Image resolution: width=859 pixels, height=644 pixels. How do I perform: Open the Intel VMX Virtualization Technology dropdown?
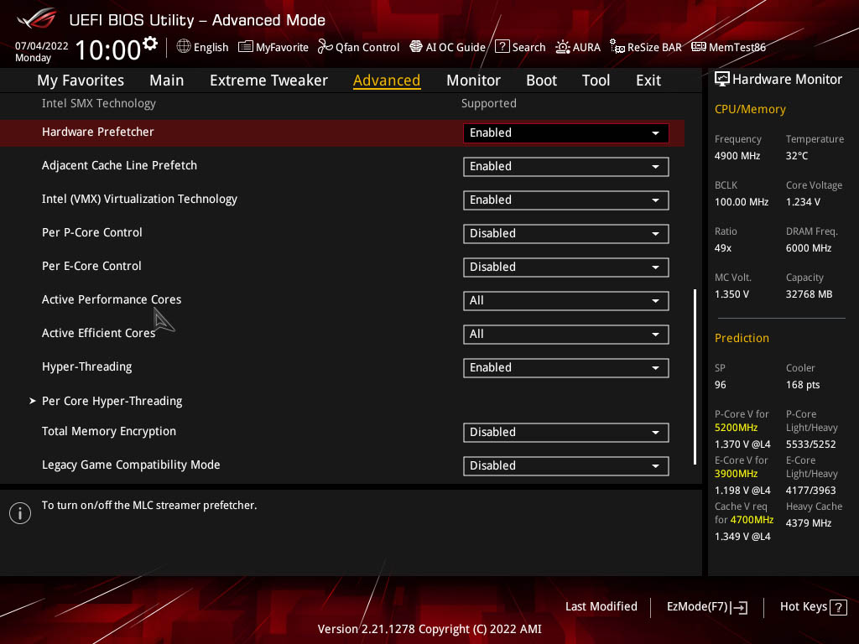(x=565, y=200)
